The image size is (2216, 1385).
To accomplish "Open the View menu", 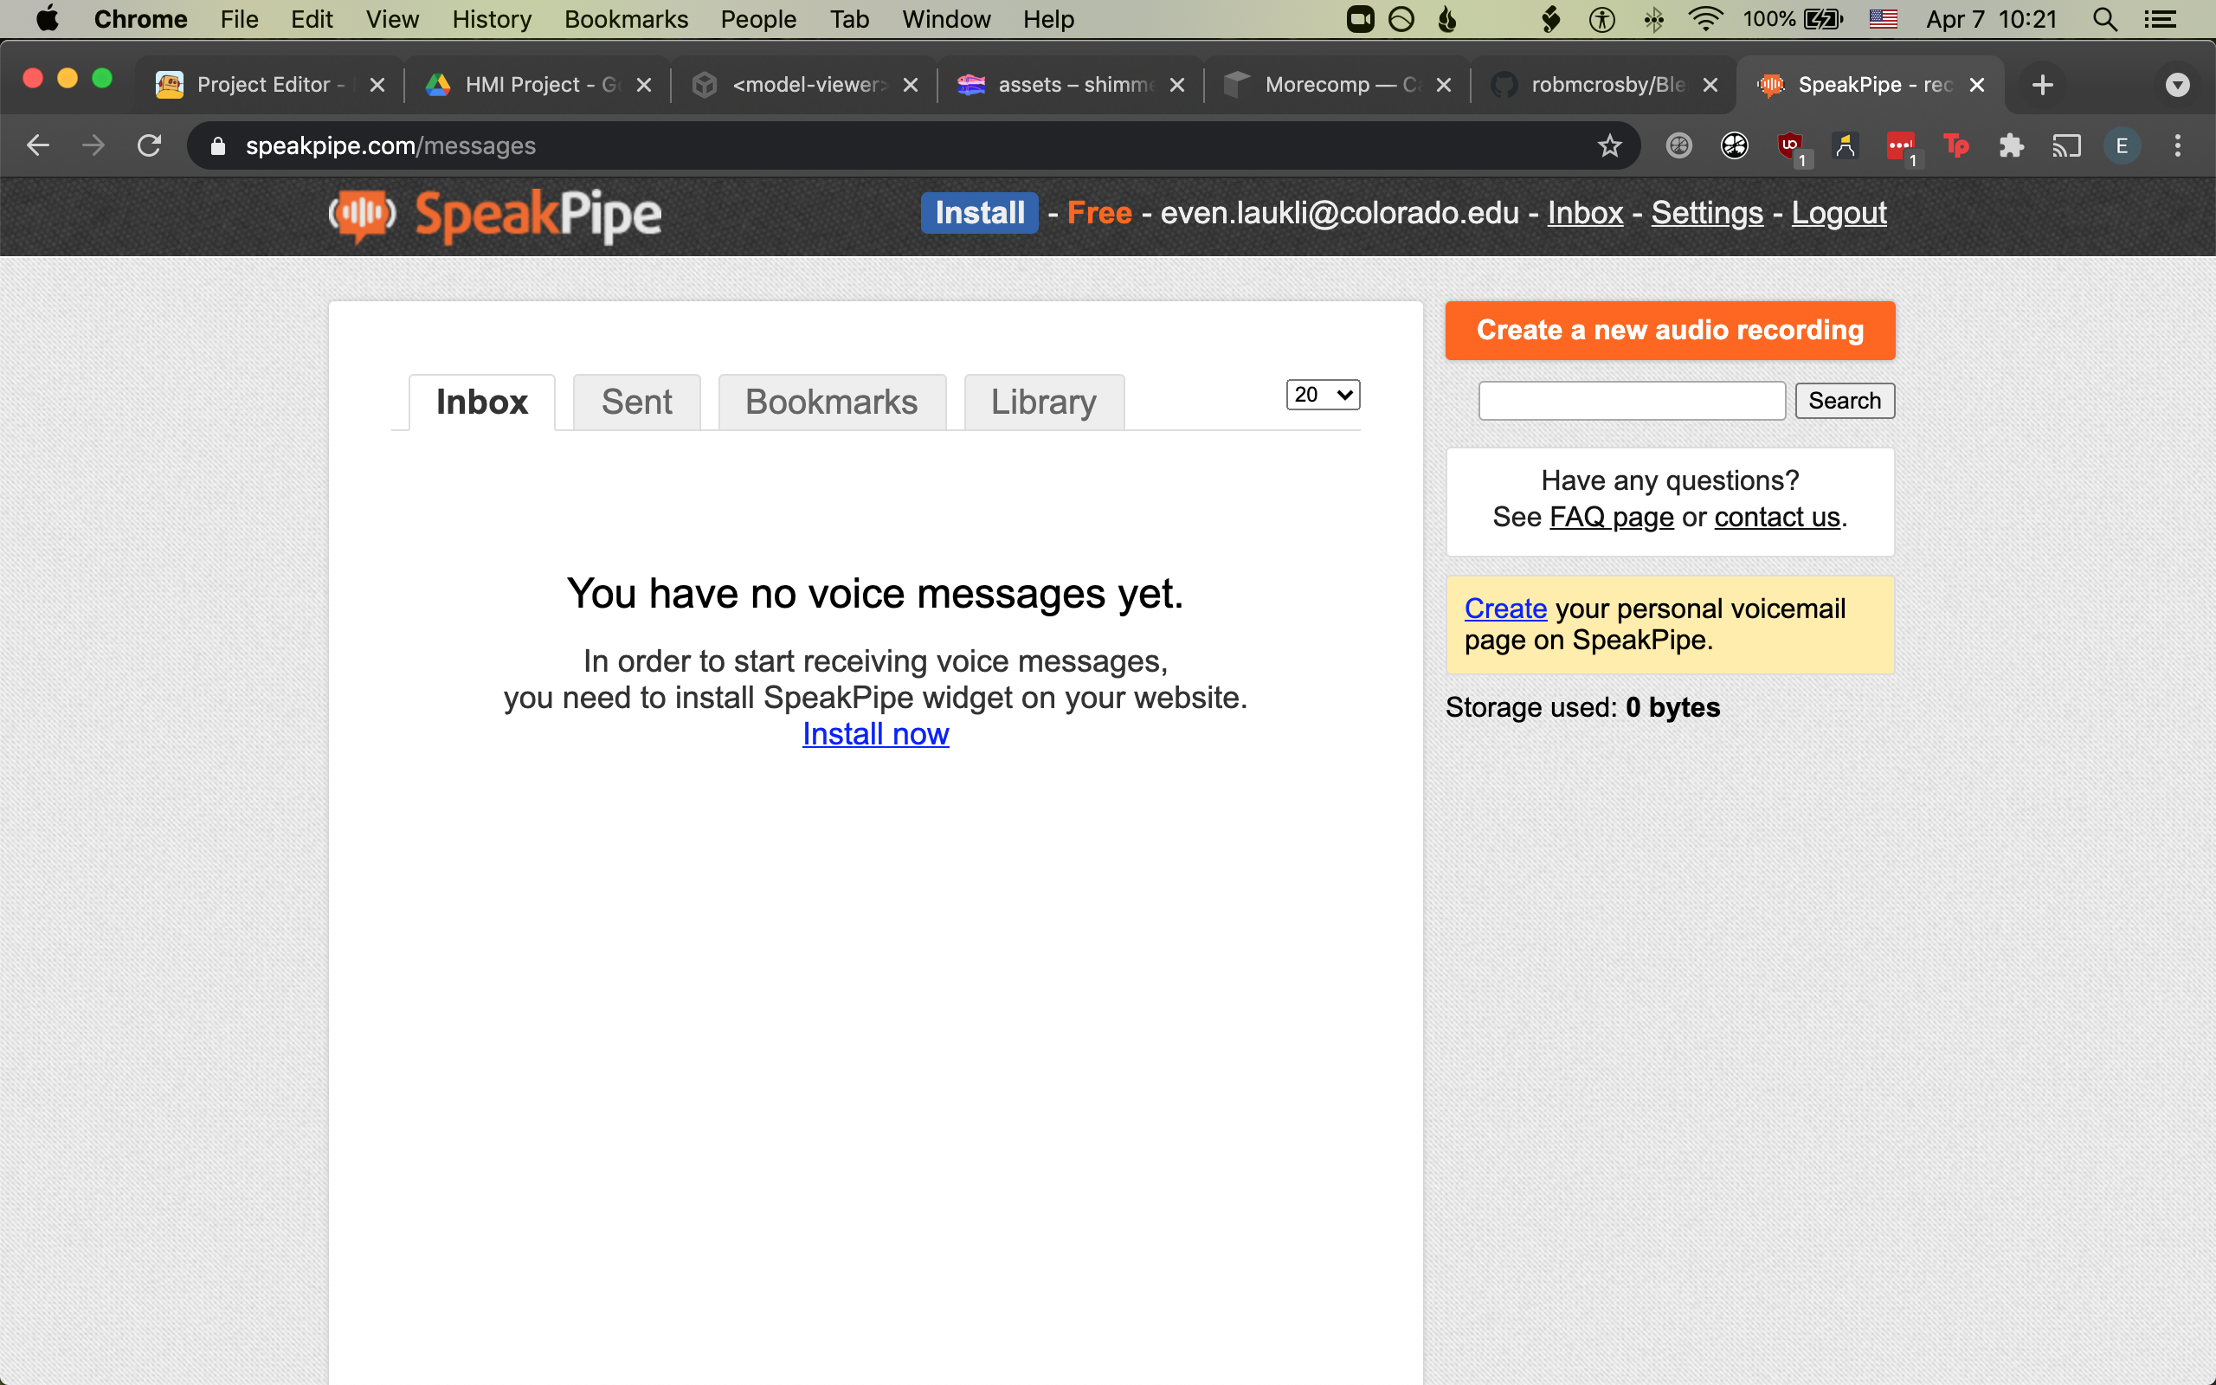I will click(x=392, y=19).
